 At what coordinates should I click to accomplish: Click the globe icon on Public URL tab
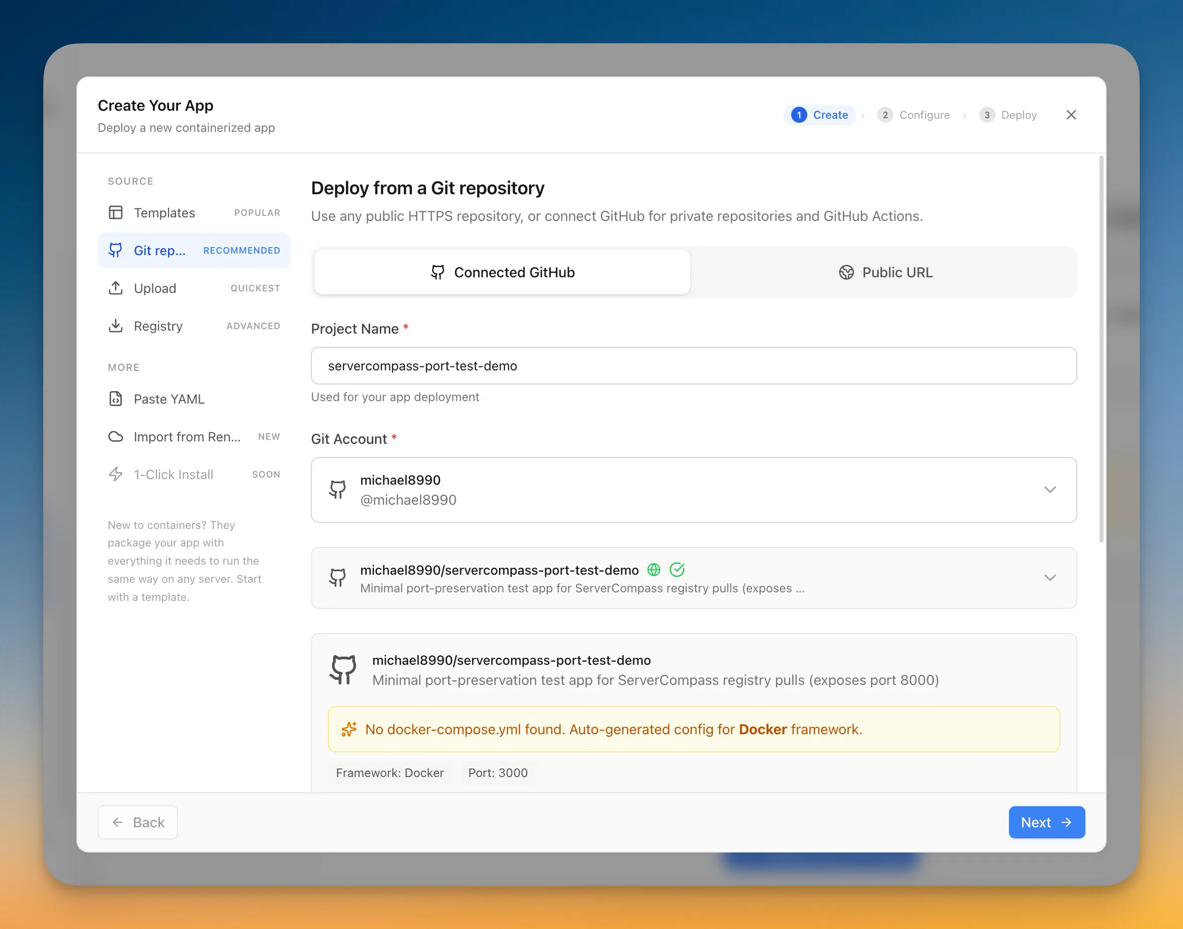pos(846,272)
